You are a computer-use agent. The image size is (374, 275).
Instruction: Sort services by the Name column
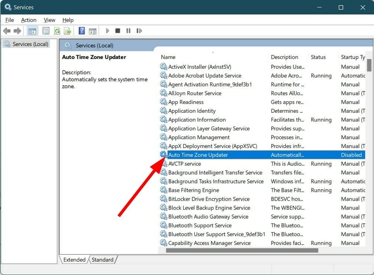click(x=168, y=57)
